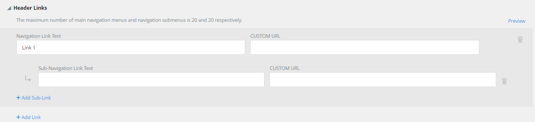Focus the Sub-Navigation Link Text field
535x122 pixels.
point(151,80)
